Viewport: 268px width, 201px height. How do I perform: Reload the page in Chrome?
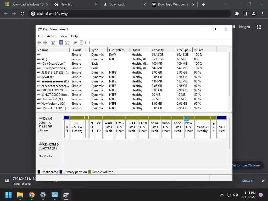point(23,14)
